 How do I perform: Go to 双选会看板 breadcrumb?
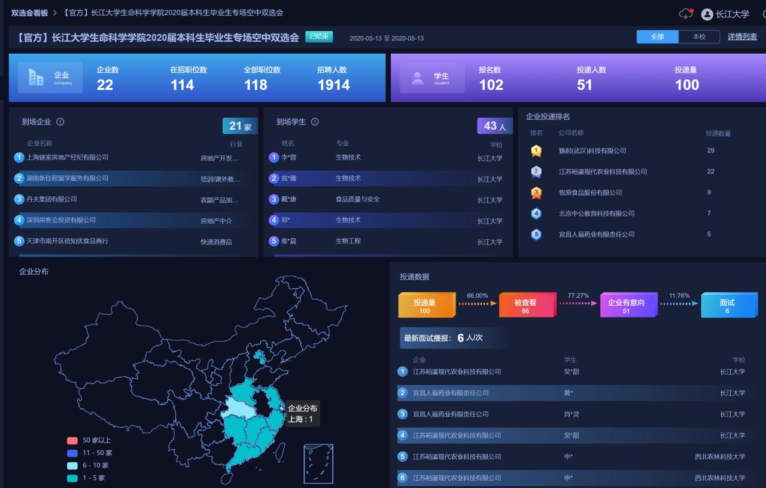click(29, 13)
